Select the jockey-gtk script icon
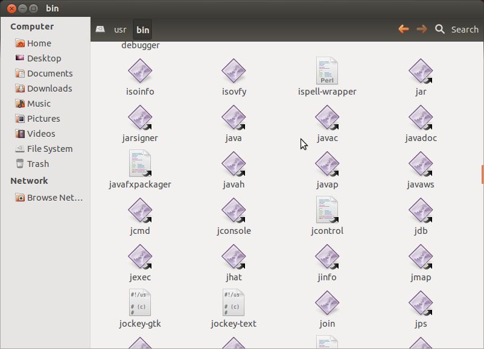Screen dimensions: 484x349 point(140,303)
